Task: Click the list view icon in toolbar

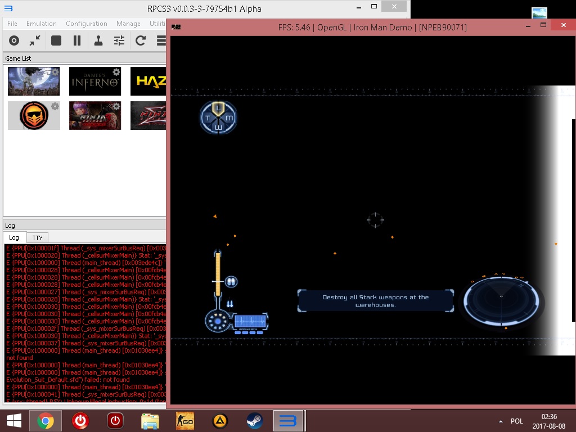Action: coord(161,40)
